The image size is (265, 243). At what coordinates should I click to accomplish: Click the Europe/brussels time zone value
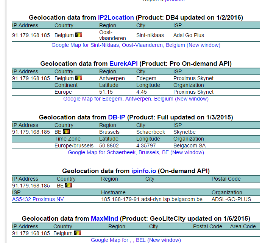coord(74,145)
